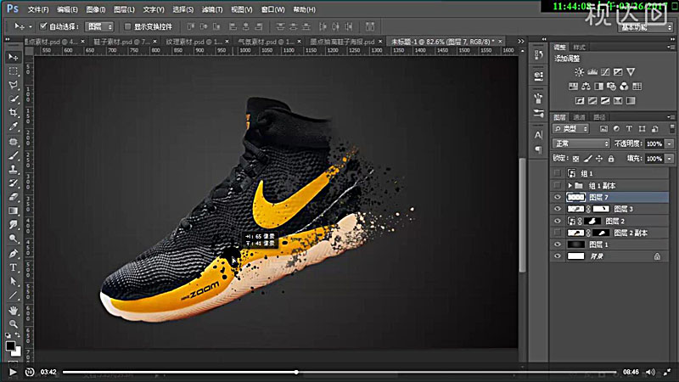
Task: Select the 图层 7 layer thumbnail
Action: click(x=575, y=197)
